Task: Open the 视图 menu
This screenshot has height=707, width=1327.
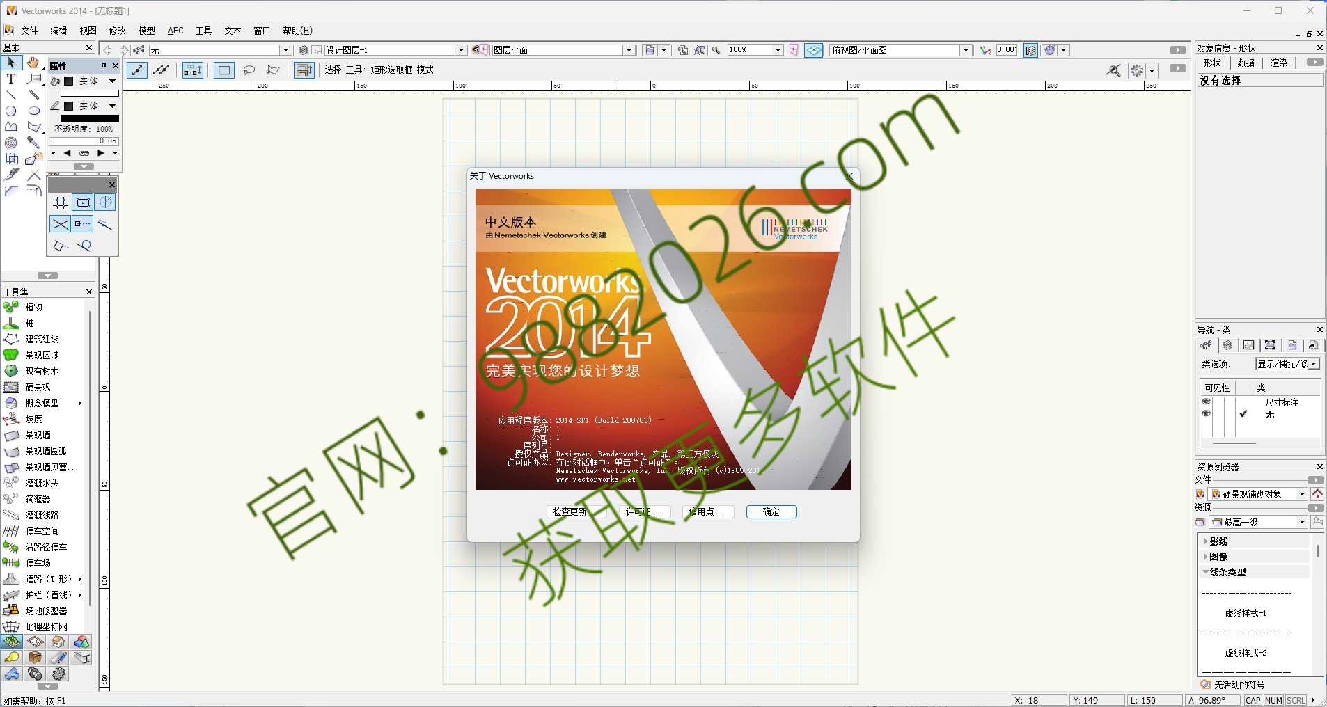Action: (88, 31)
